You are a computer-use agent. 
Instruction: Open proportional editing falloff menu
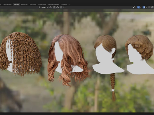pos(64,7)
